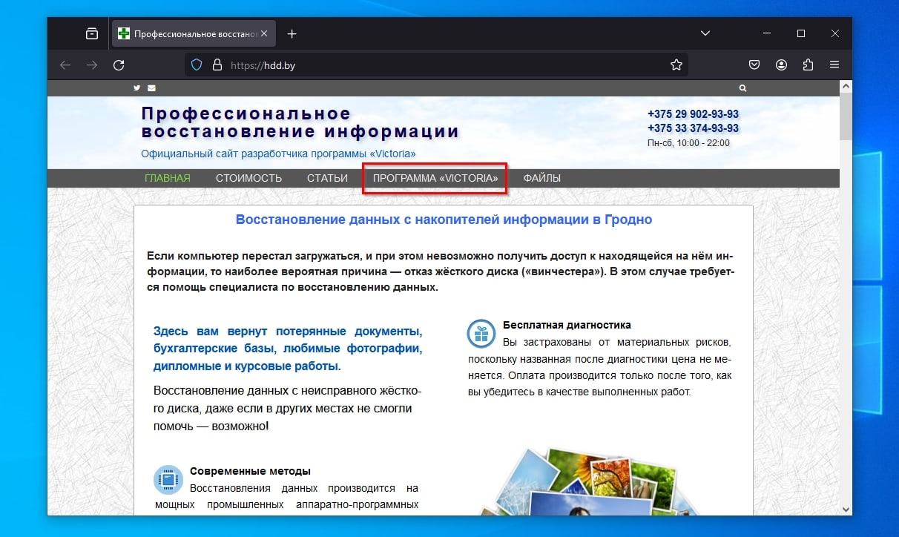Image resolution: width=899 pixels, height=537 pixels.
Task: Bookmark this page with the star
Action: point(676,65)
